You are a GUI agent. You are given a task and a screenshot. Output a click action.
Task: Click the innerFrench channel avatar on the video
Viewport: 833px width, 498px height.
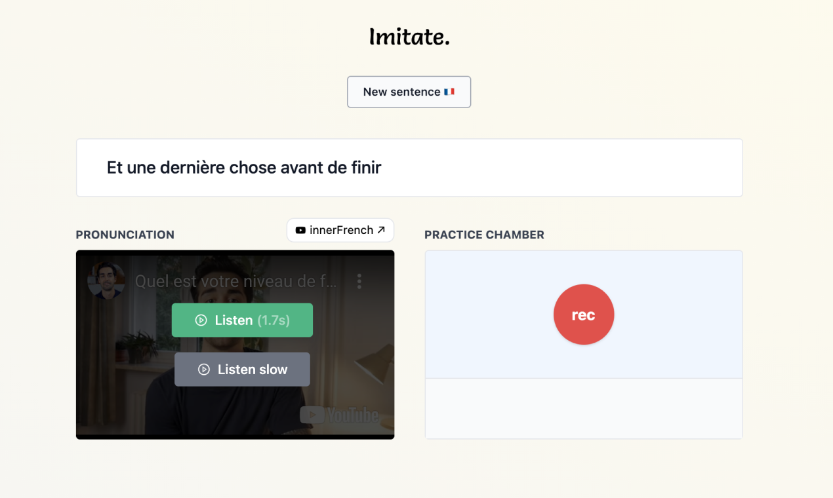click(x=106, y=281)
